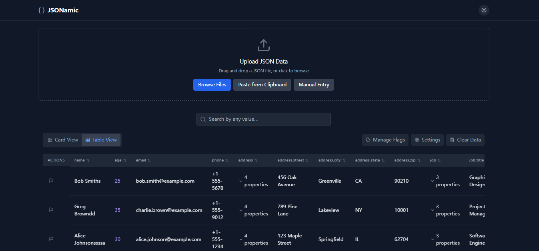Open Manual Entry
The image size is (539, 251).
pos(314,85)
